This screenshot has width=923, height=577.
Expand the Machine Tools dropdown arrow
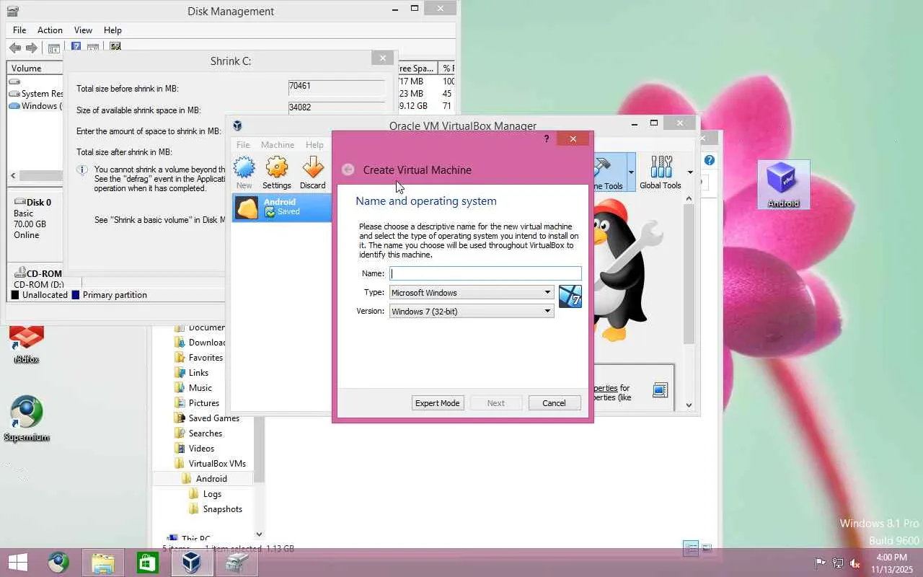tap(631, 172)
